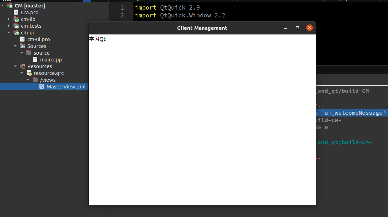Close the Client Management window

[x=309, y=28]
